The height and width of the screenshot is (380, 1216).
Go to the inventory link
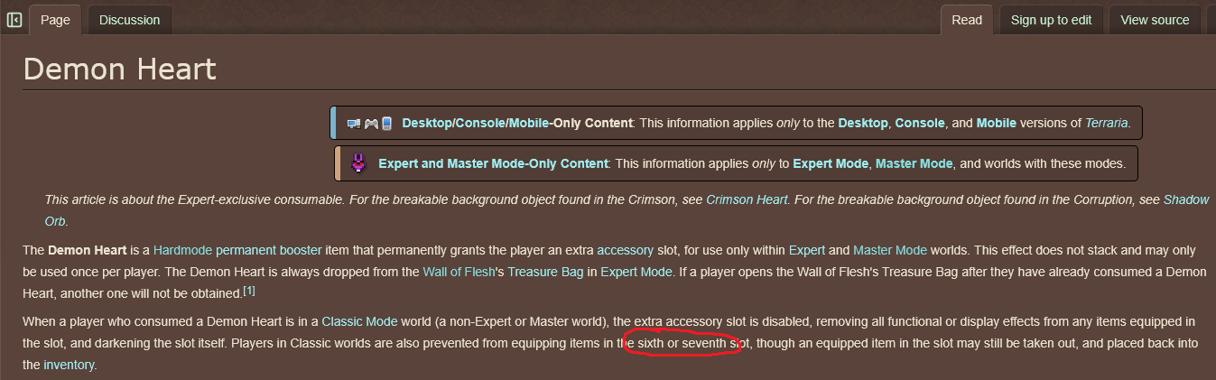(x=68, y=365)
